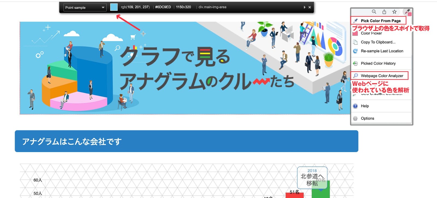The height and width of the screenshot is (198, 437).
Task: Click the Picked Color History clock icon
Action: 355,63
